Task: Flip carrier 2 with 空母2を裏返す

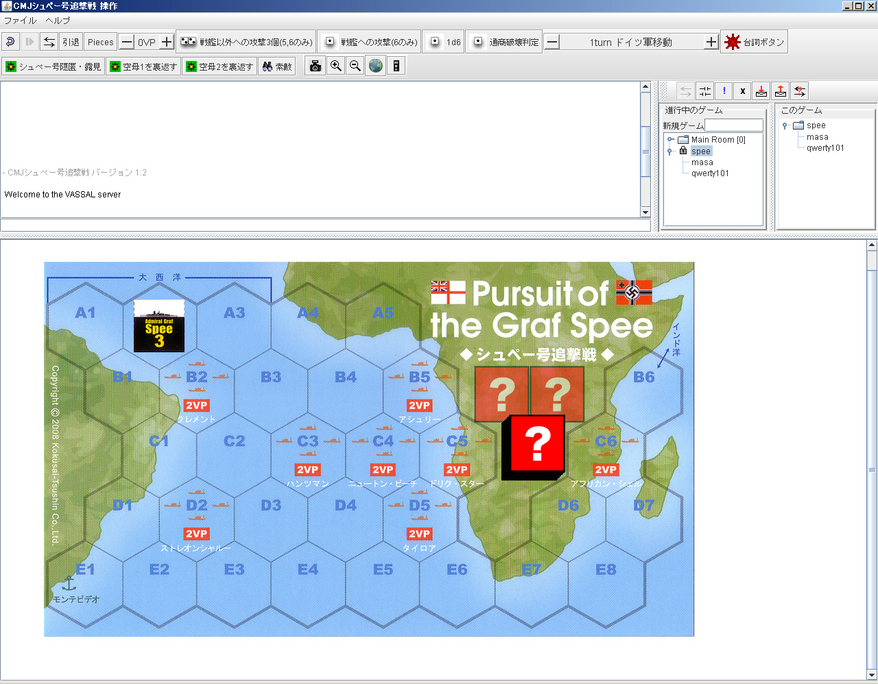Action: click(x=219, y=66)
